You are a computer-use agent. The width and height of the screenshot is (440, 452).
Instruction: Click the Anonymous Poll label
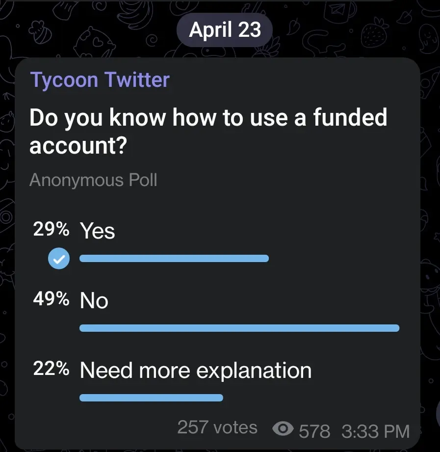[93, 180]
